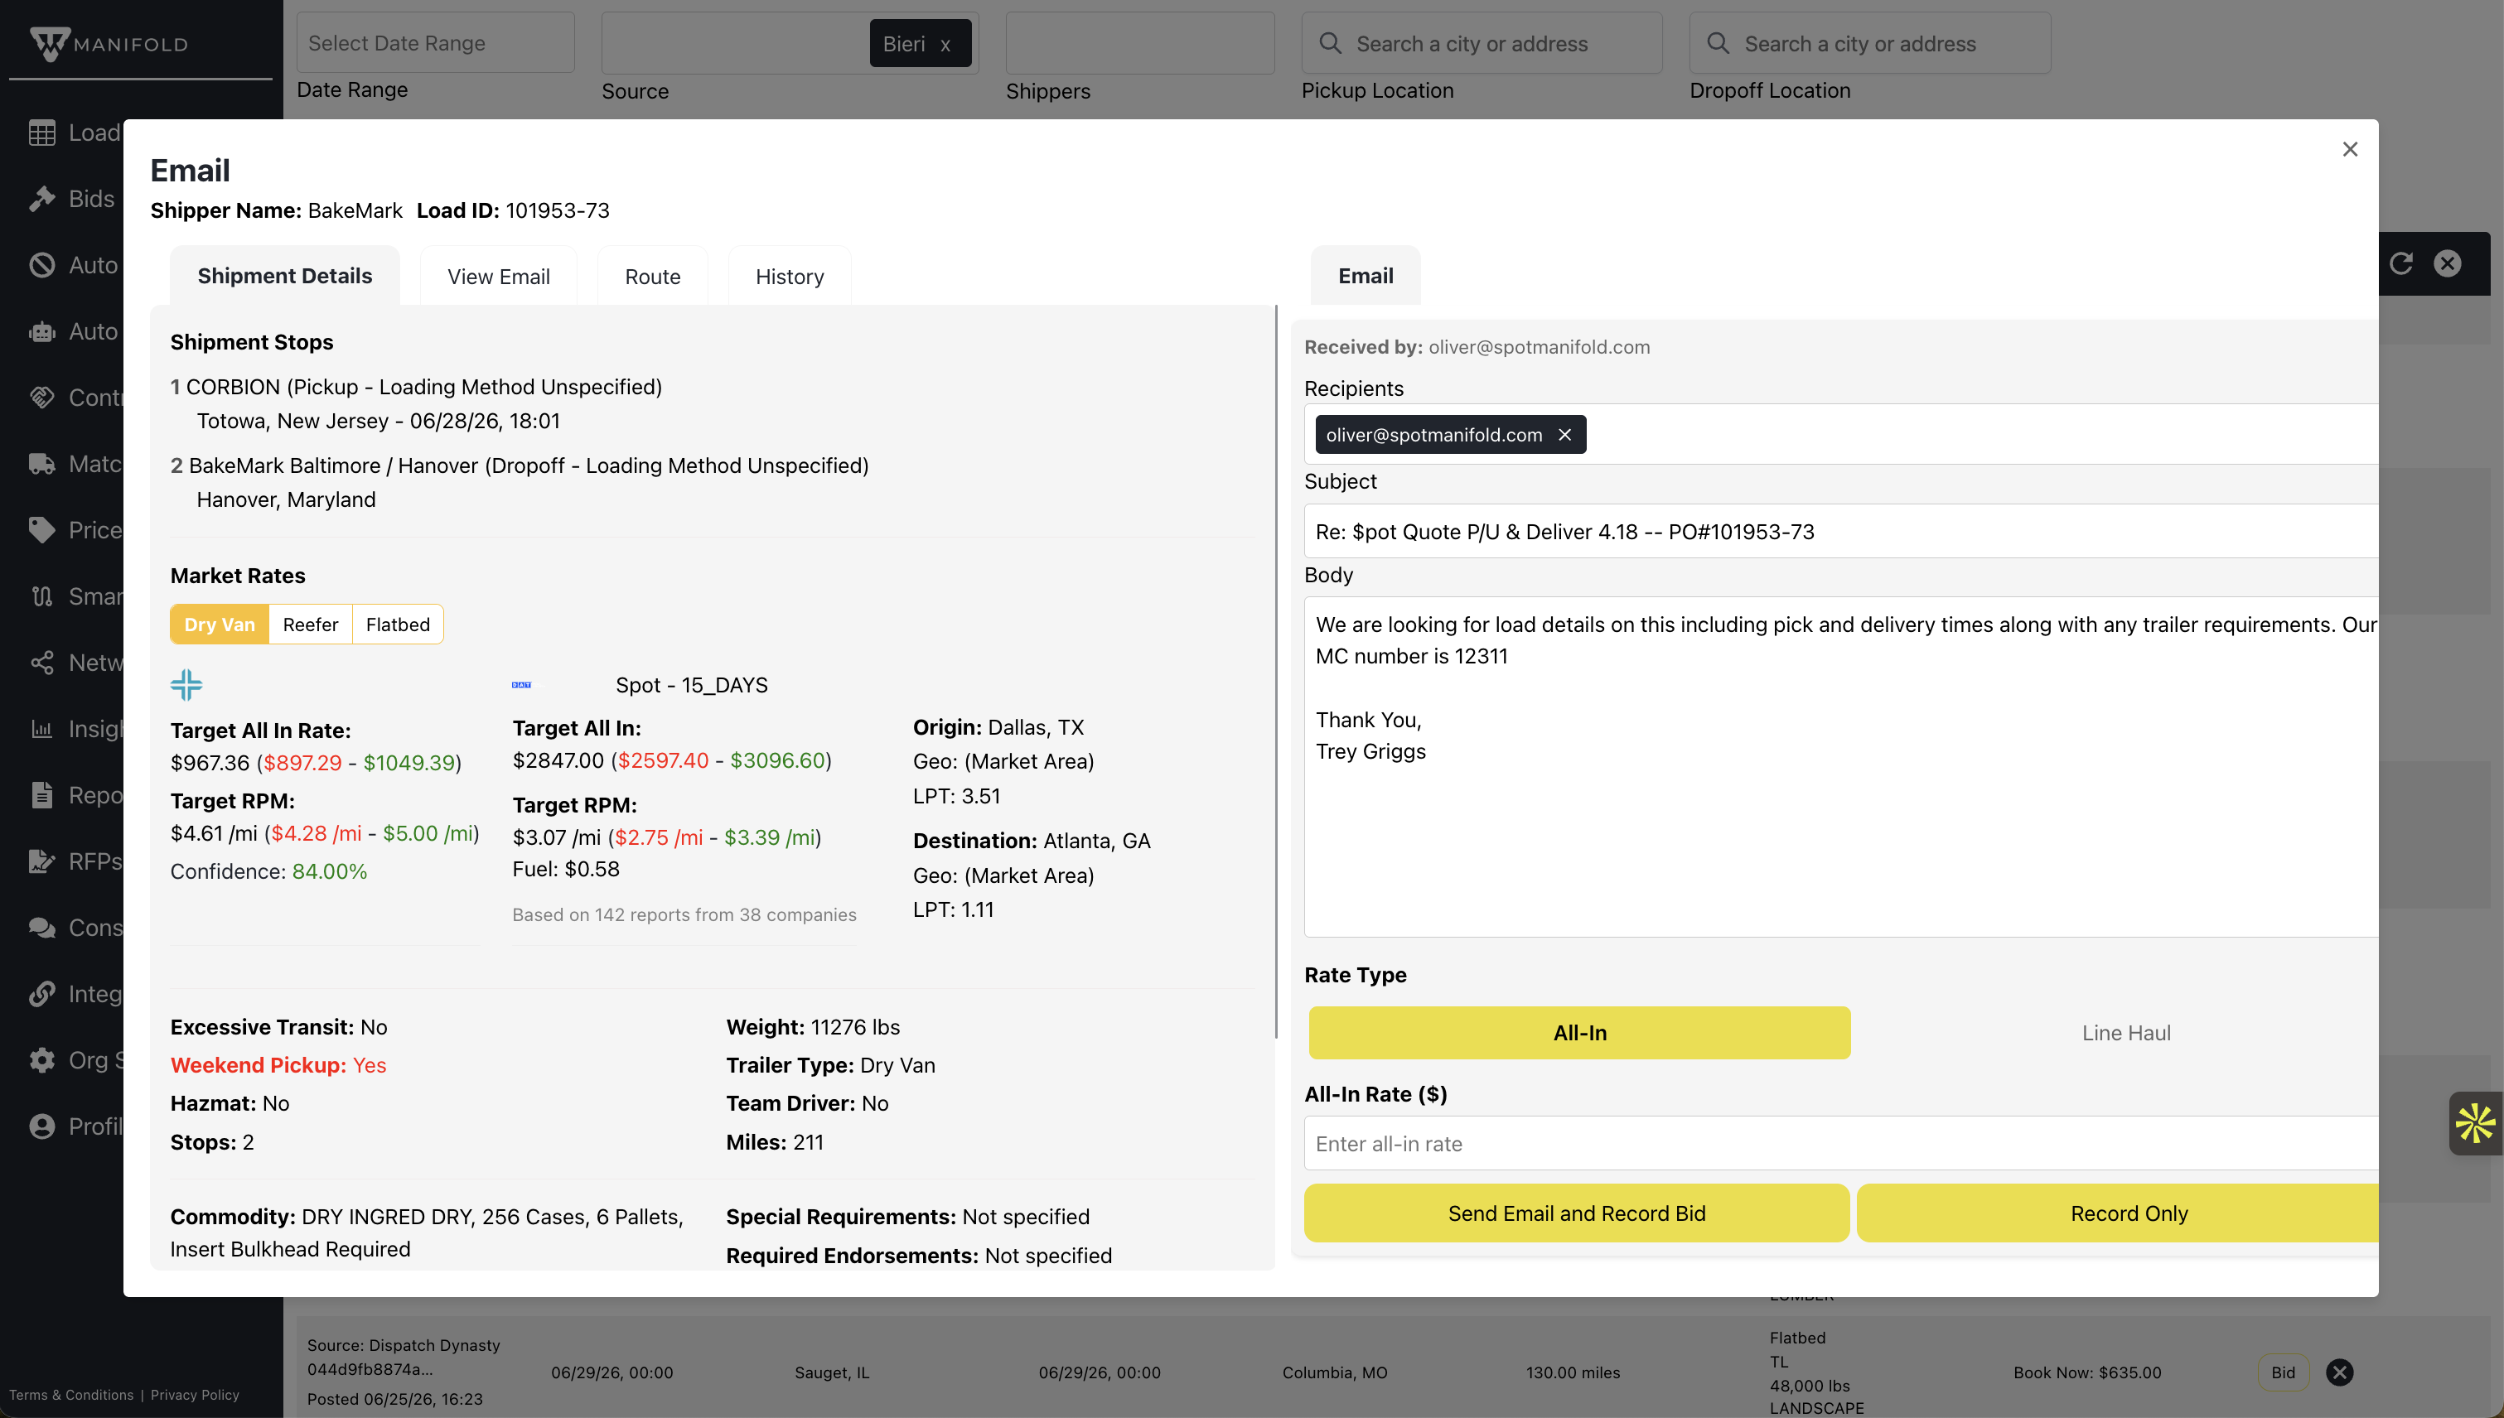Open the Terms & Conditions link
This screenshot has width=2504, height=1418.
tap(71, 1395)
